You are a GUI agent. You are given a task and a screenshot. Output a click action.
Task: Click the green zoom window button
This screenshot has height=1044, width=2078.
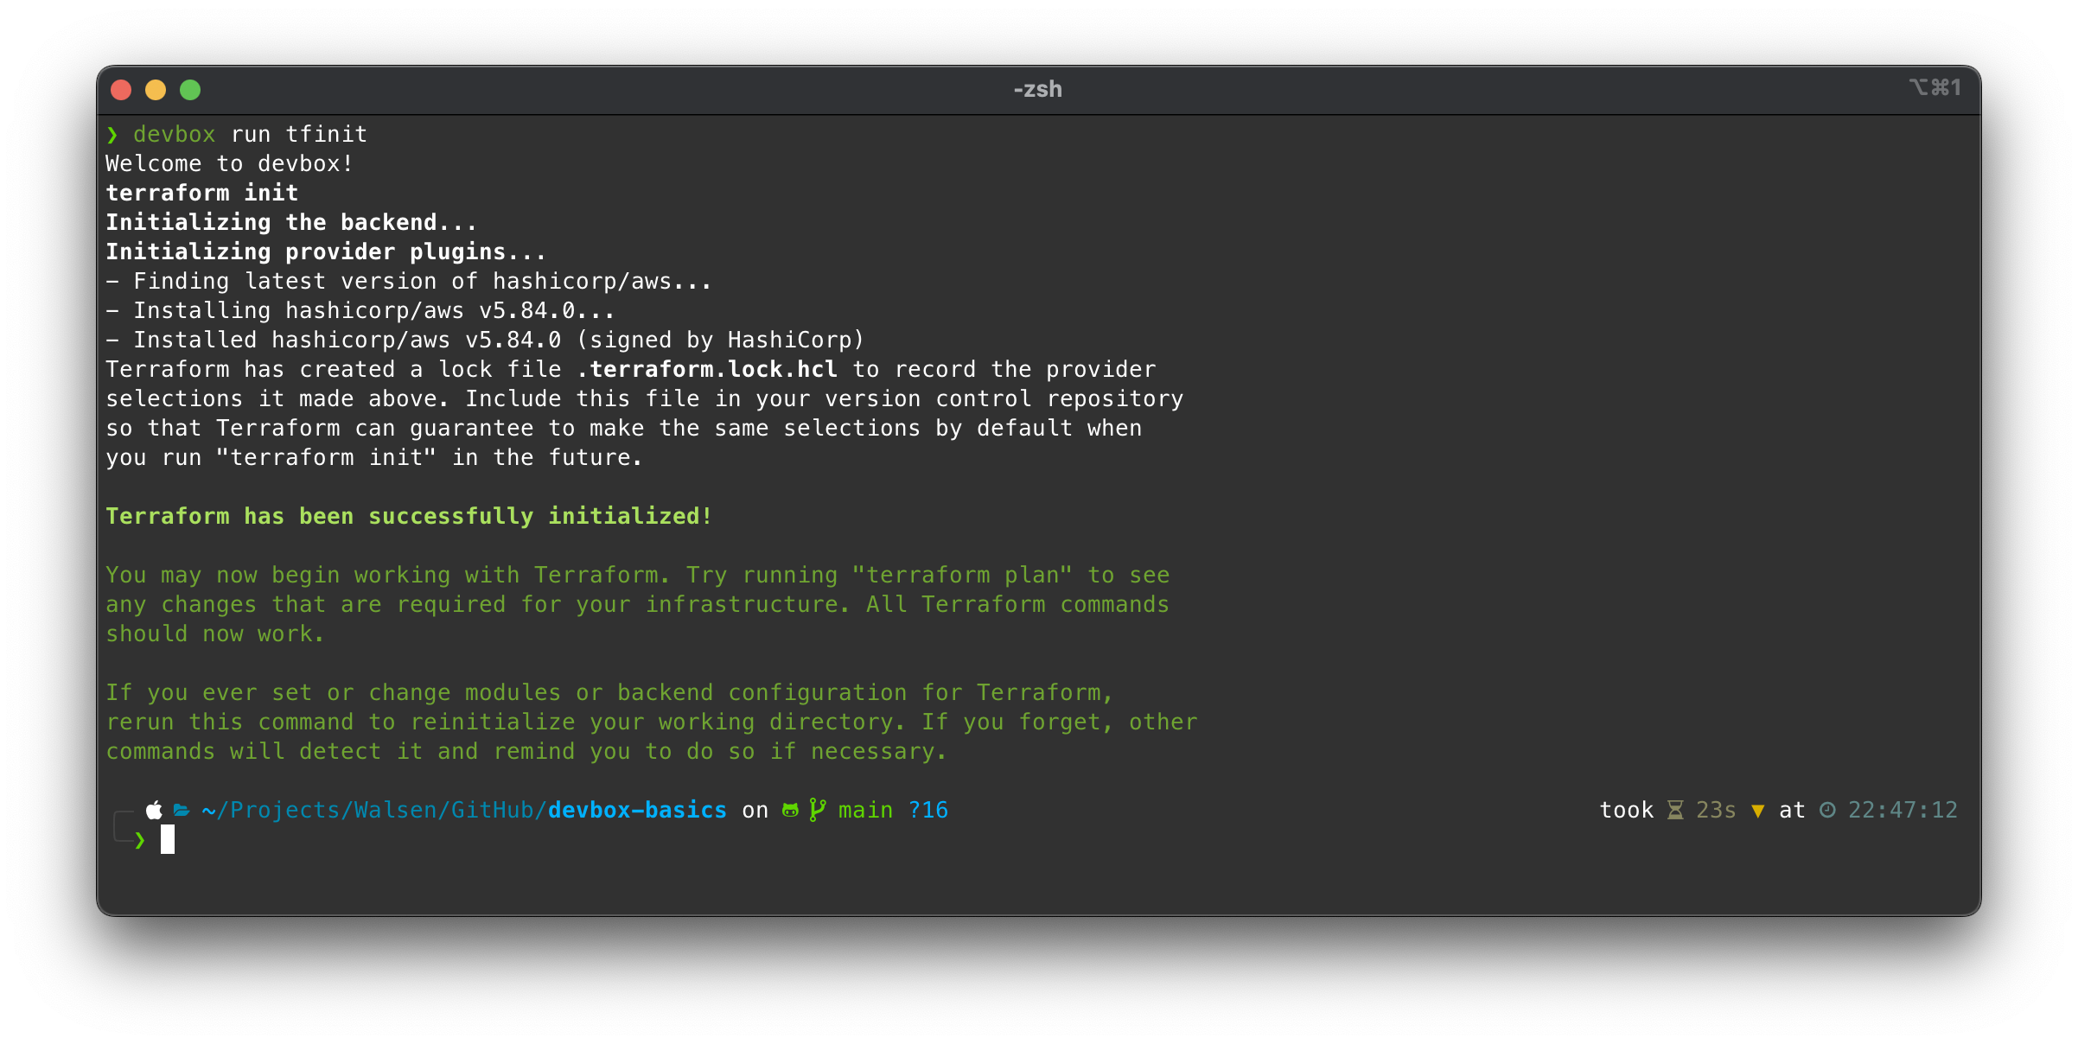pyautogui.click(x=190, y=89)
